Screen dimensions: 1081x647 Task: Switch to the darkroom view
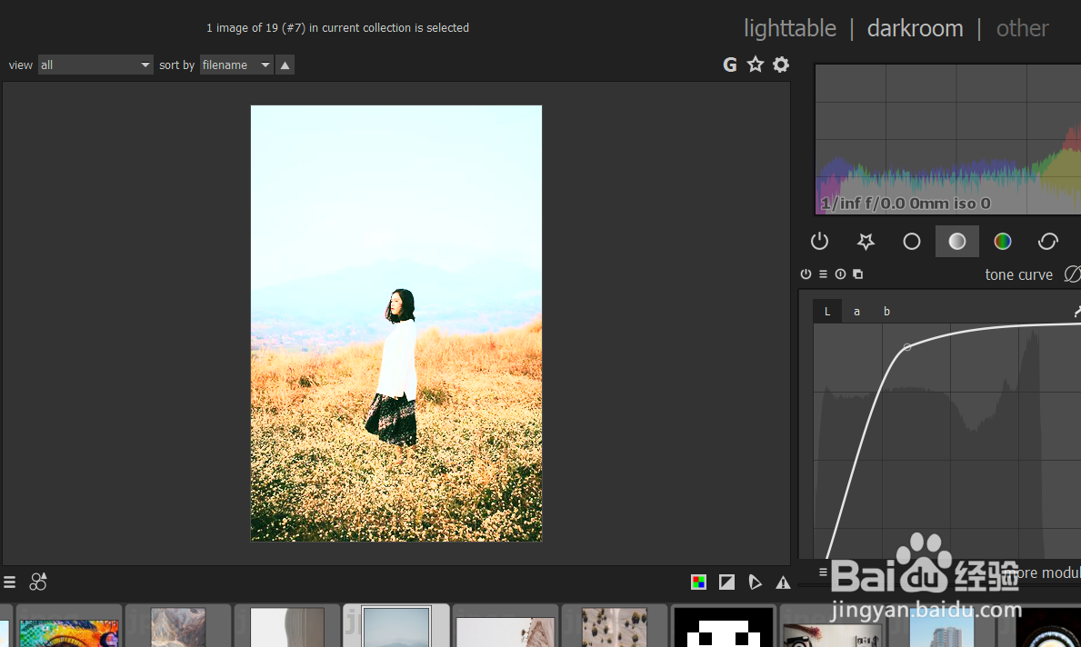pyautogui.click(x=915, y=28)
